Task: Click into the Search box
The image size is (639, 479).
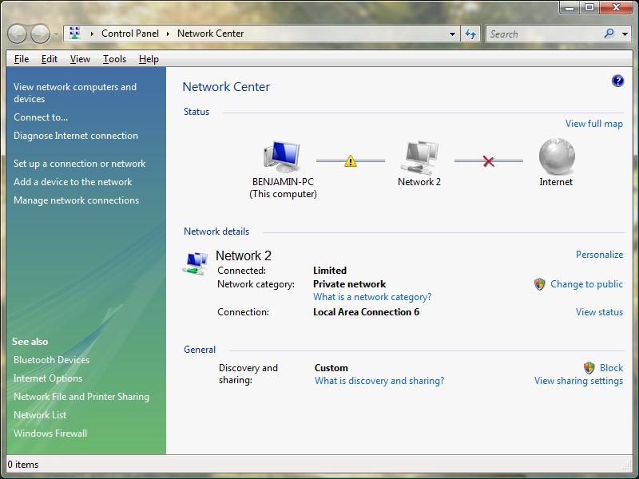Action: coord(544,34)
